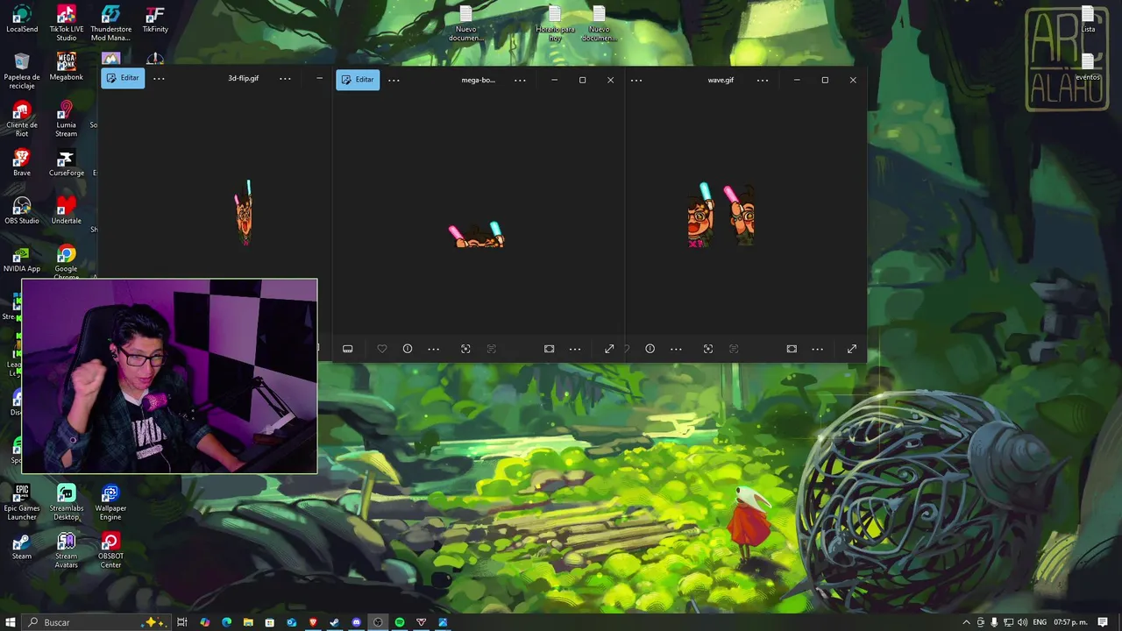The width and height of the screenshot is (1122, 631).
Task: Click the ENG language indicator
Action: (x=1040, y=622)
